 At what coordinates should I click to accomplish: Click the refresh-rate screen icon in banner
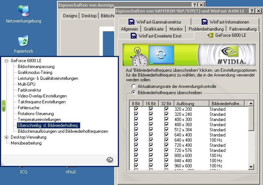(161, 55)
